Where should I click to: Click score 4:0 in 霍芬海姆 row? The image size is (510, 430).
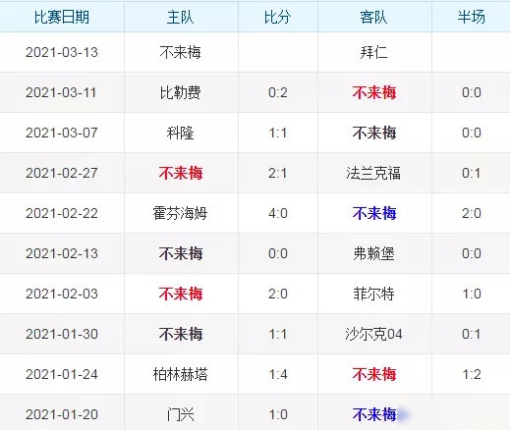click(x=278, y=213)
